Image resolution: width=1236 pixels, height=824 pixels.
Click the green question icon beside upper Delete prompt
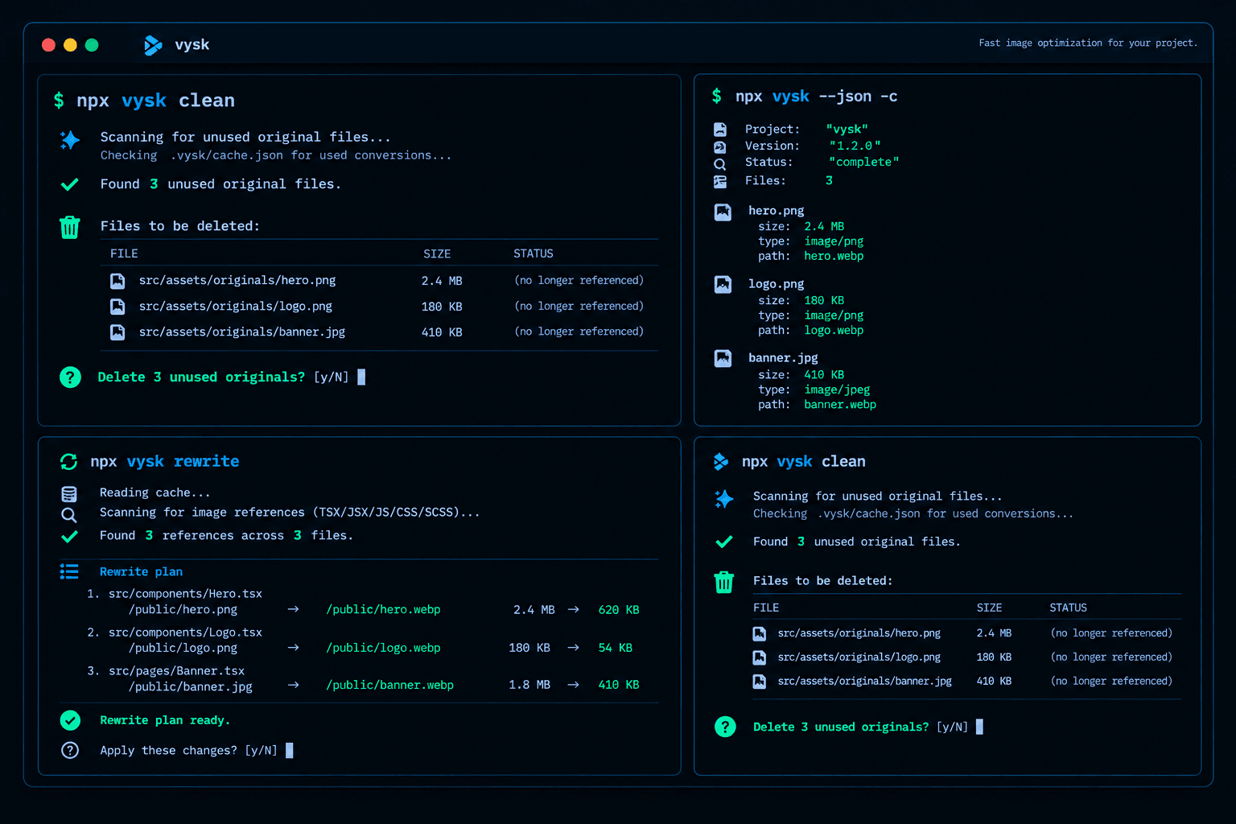pyautogui.click(x=70, y=377)
